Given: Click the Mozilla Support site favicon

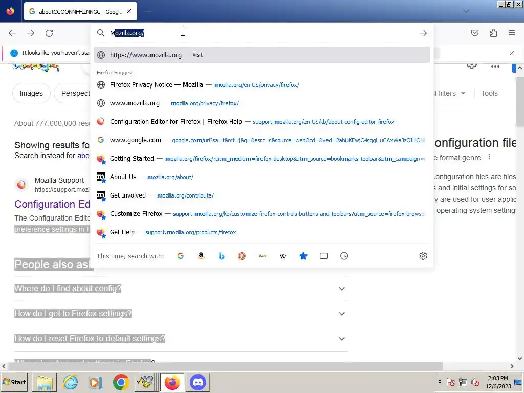Looking at the screenshot, I should (x=21, y=184).
